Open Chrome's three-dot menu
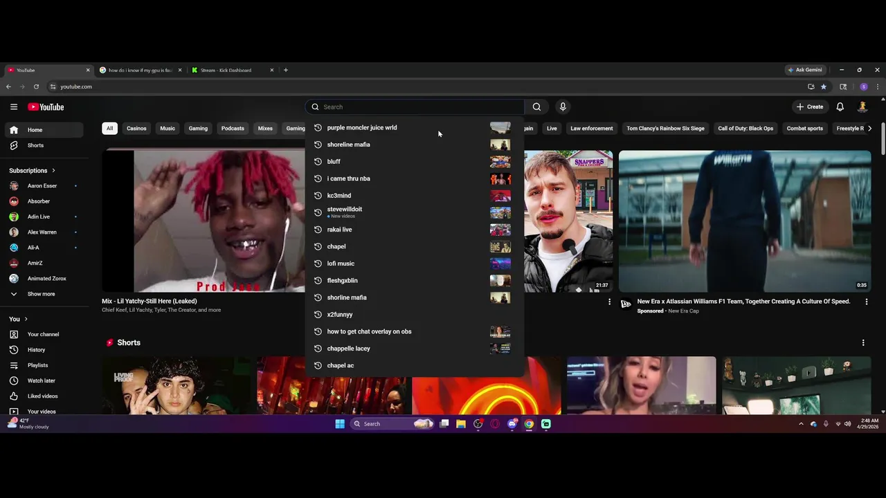886x498 pixels. point(877,86)
